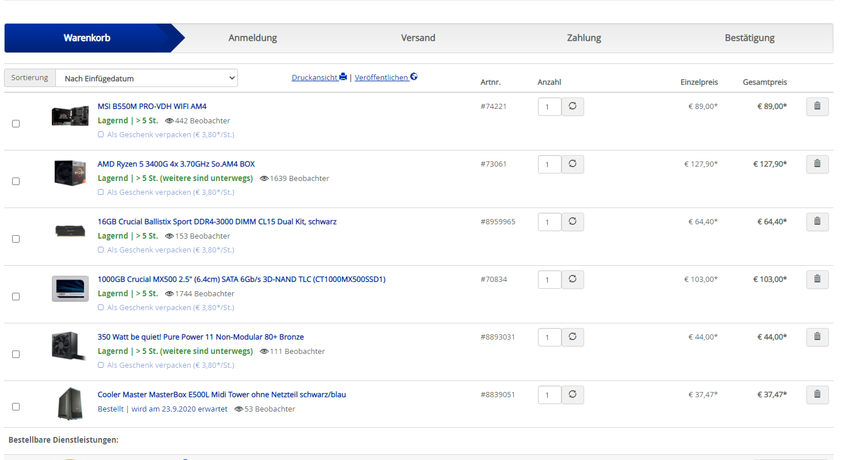Click the AMD Ryzen box product image
Screen dimensions: 845x460
click(x=70, y=172)
